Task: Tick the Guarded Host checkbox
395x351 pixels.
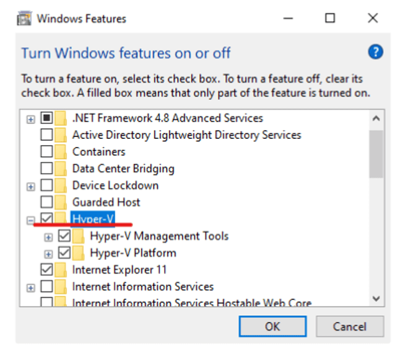Action: tap(46, 202)
